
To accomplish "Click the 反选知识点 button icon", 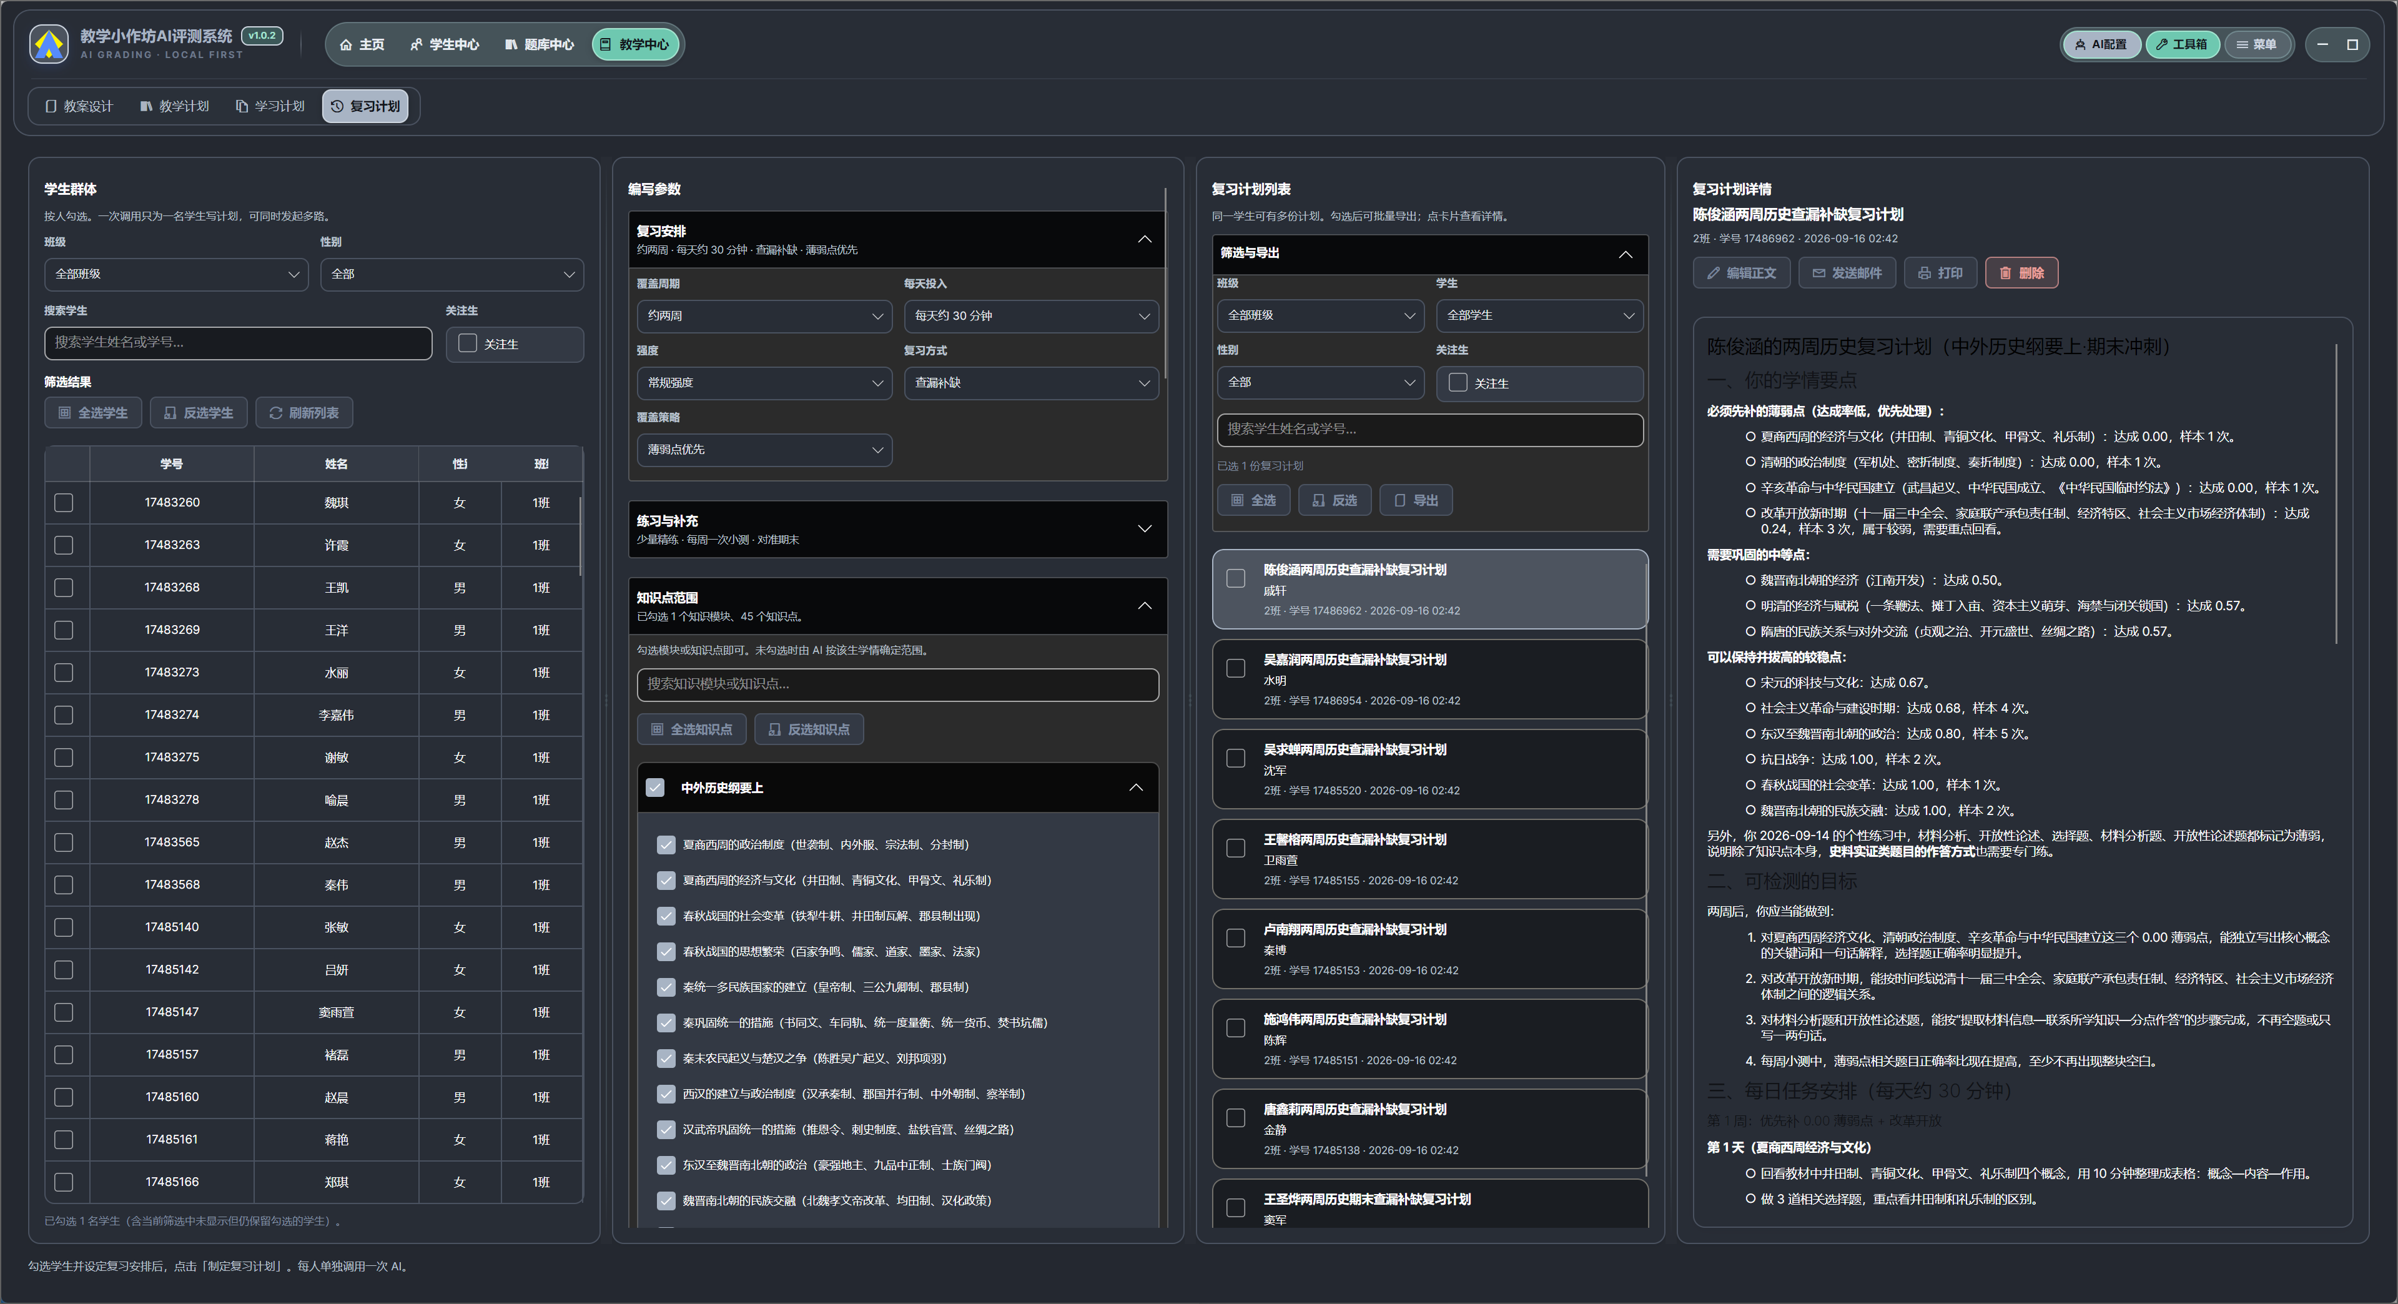I will (774, 729).
